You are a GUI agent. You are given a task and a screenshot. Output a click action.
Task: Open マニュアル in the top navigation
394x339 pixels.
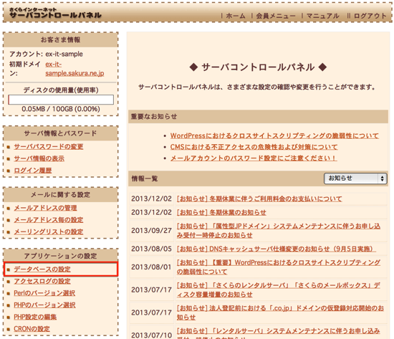pos(323,16)
